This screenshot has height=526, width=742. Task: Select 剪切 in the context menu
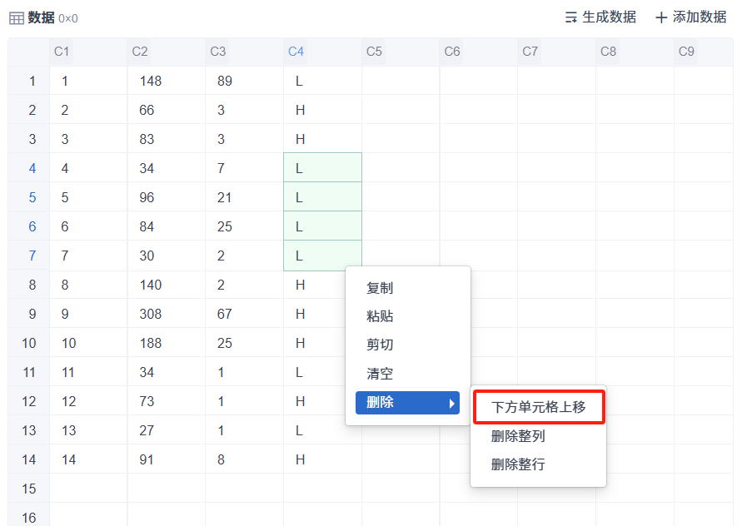click(x=380, y=345)
